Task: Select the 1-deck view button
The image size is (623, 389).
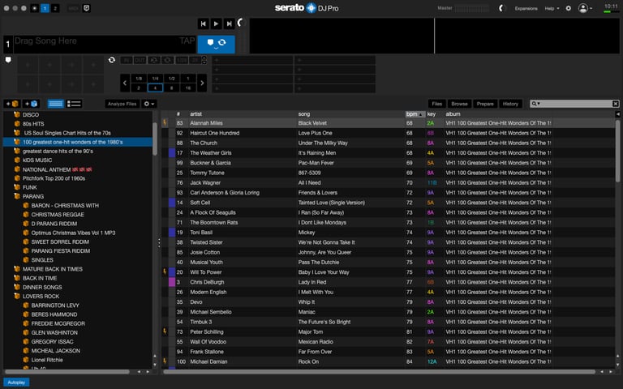Action: (45, 8)
